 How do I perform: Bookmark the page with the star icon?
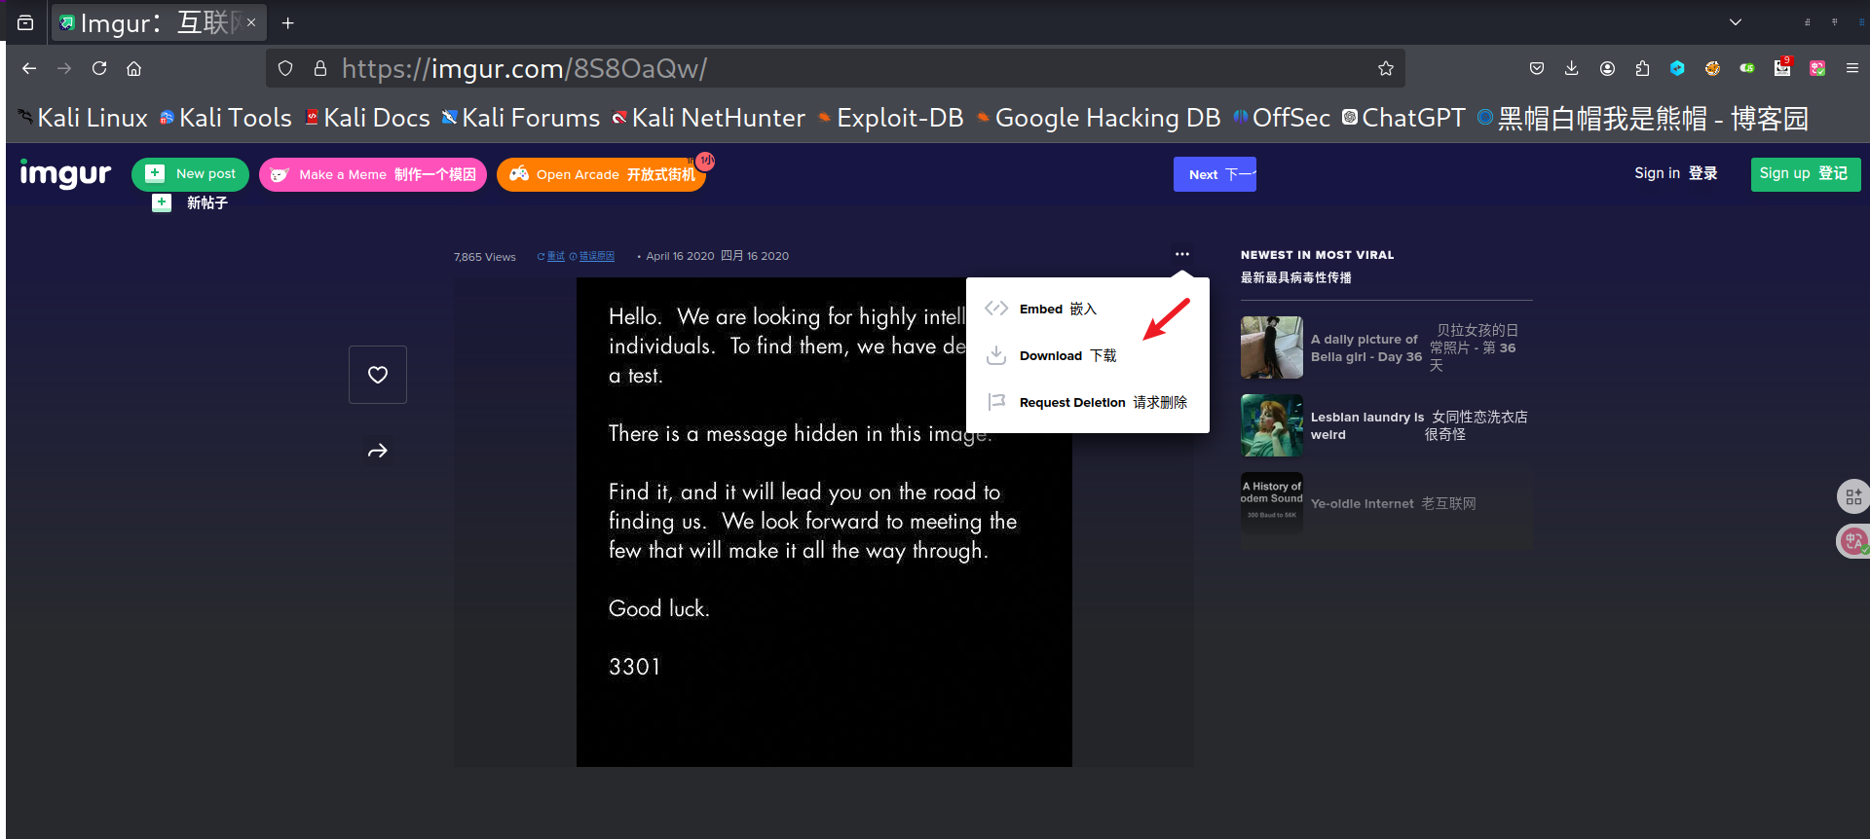click(x=1385, y=69)
